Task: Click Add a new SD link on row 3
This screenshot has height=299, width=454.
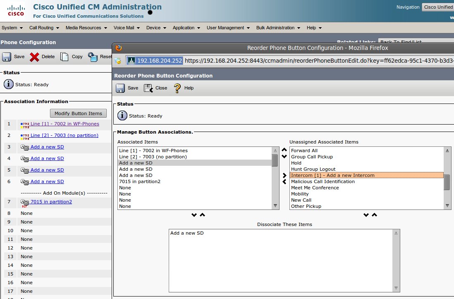Action: point(47,147)
